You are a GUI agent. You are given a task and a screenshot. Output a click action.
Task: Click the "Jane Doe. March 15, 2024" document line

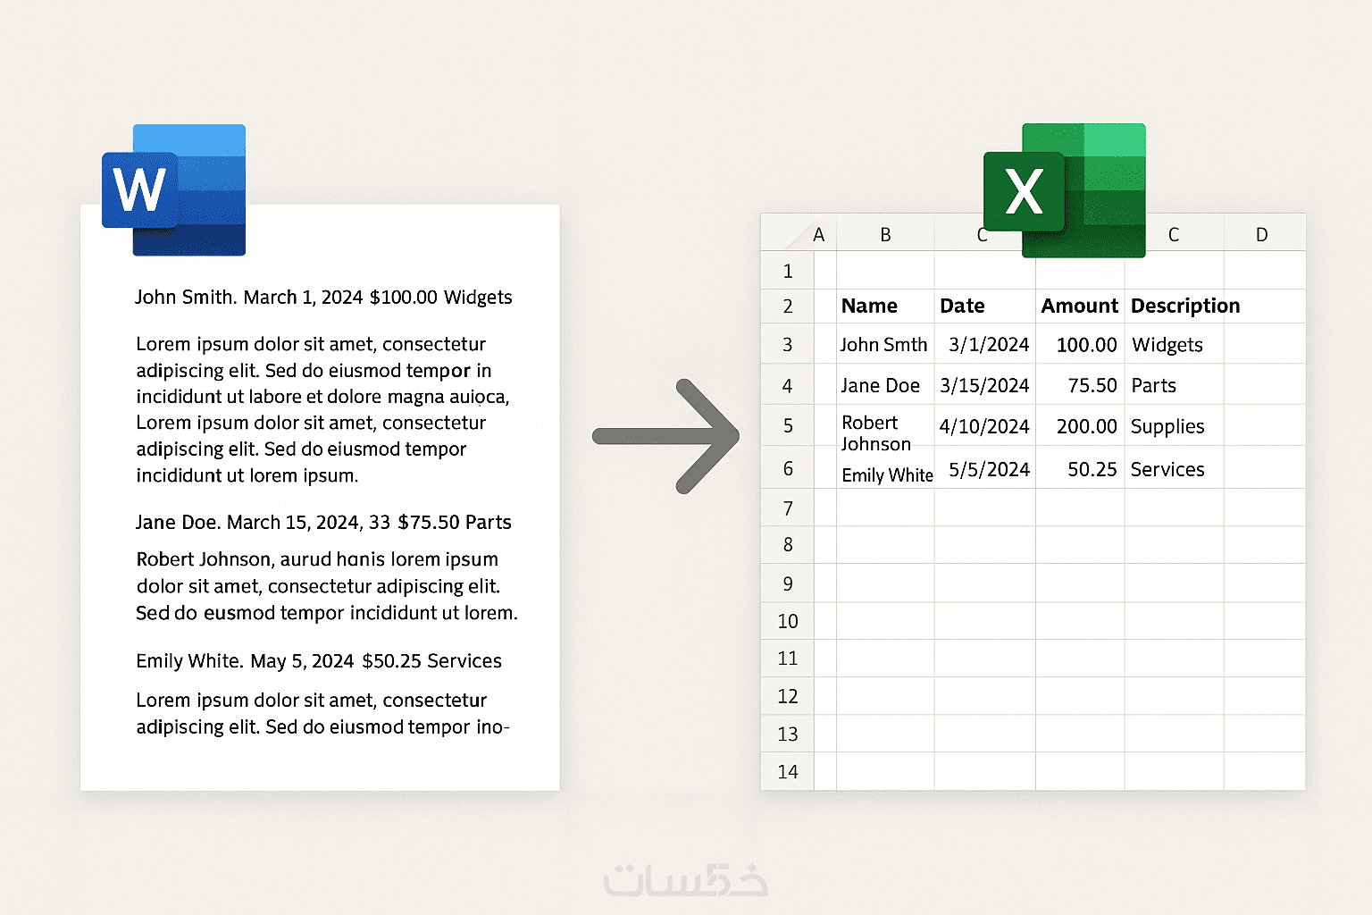323,522
